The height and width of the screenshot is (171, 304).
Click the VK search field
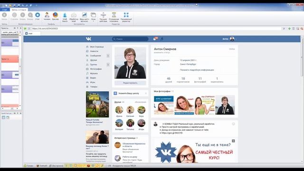coord(130,39)
